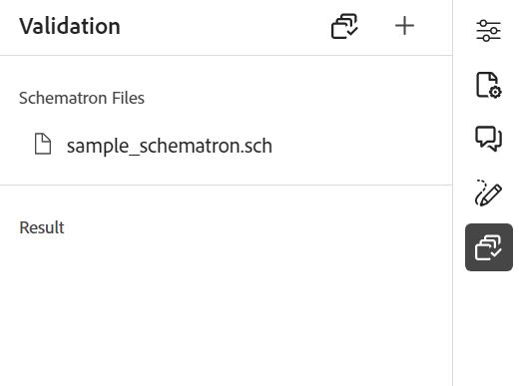Open the Track Changes pencil panel
This screenshot has width=519, height=386.
pyautogui.click(x=488, y=193)
